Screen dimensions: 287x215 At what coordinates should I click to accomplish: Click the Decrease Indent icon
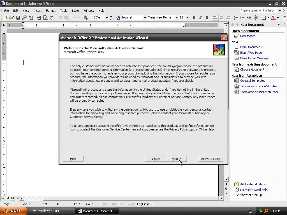[x=249, y=18]
